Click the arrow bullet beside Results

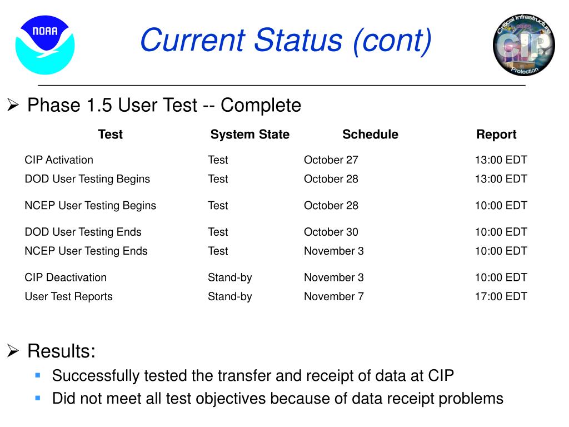click(x=13, y=351)
